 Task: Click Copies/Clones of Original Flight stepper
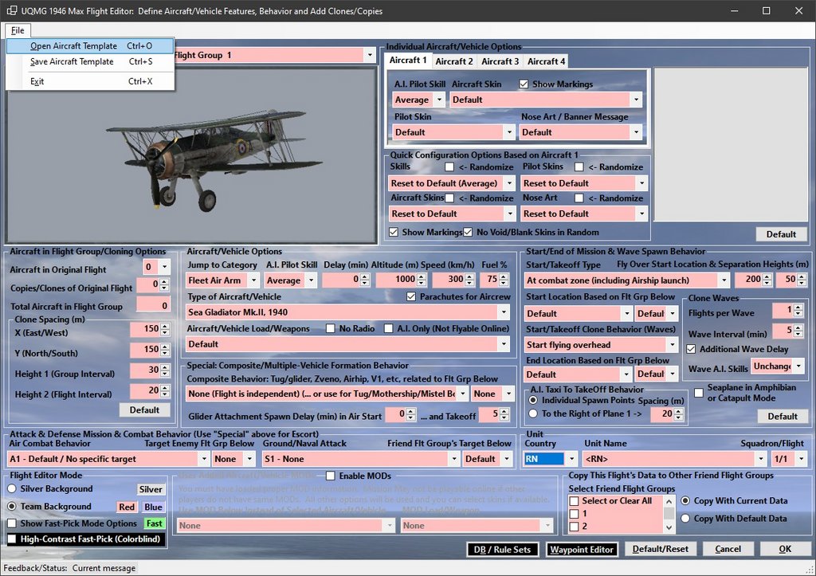point(153,284)
